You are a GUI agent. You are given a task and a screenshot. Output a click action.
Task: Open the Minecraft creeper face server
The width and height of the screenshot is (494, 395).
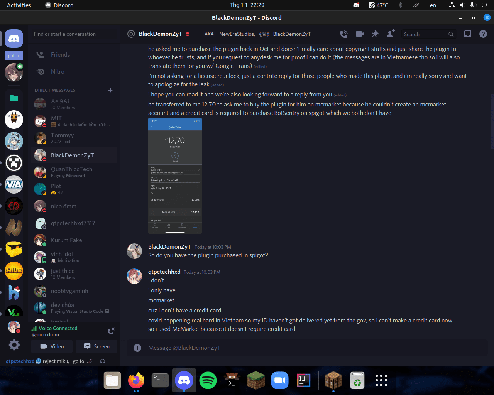pos(14,163)
